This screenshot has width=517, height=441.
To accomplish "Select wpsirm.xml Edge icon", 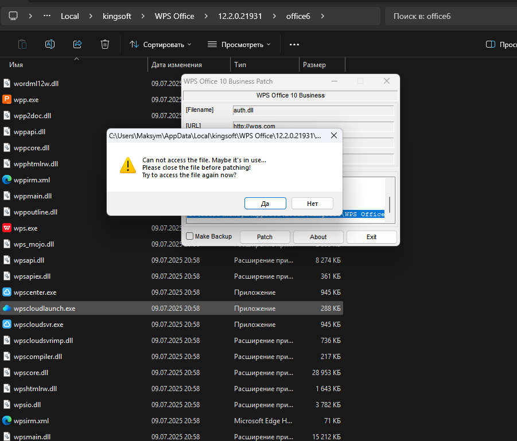I will 6,420.
